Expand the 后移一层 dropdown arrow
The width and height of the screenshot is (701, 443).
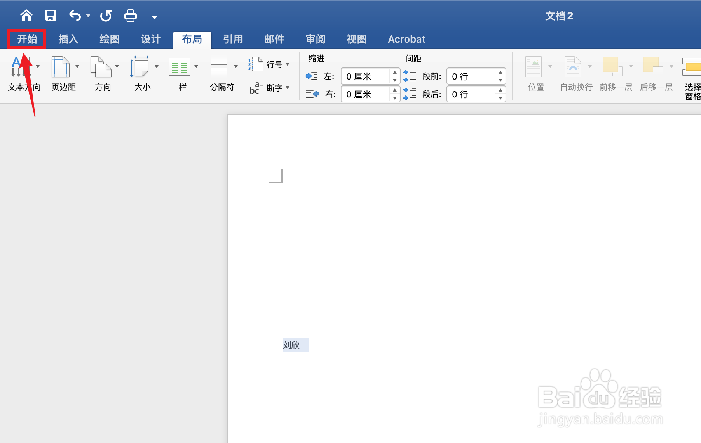click(x=671, y=67)
